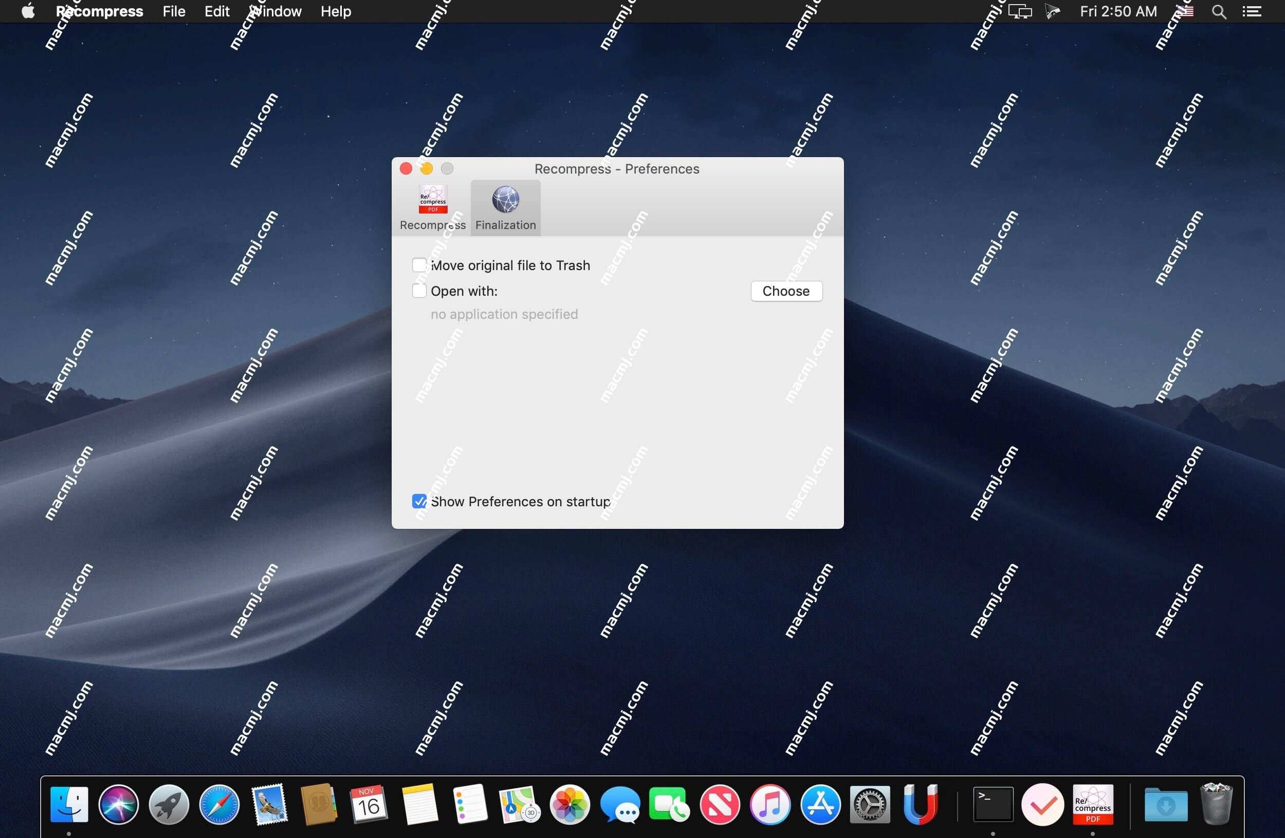Open the Downloads folder in Dock
This screenshot has height=838, width=1285.
pyautogui.click(x=1166, y=805)
